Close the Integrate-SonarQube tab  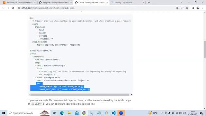click(71, 3)
